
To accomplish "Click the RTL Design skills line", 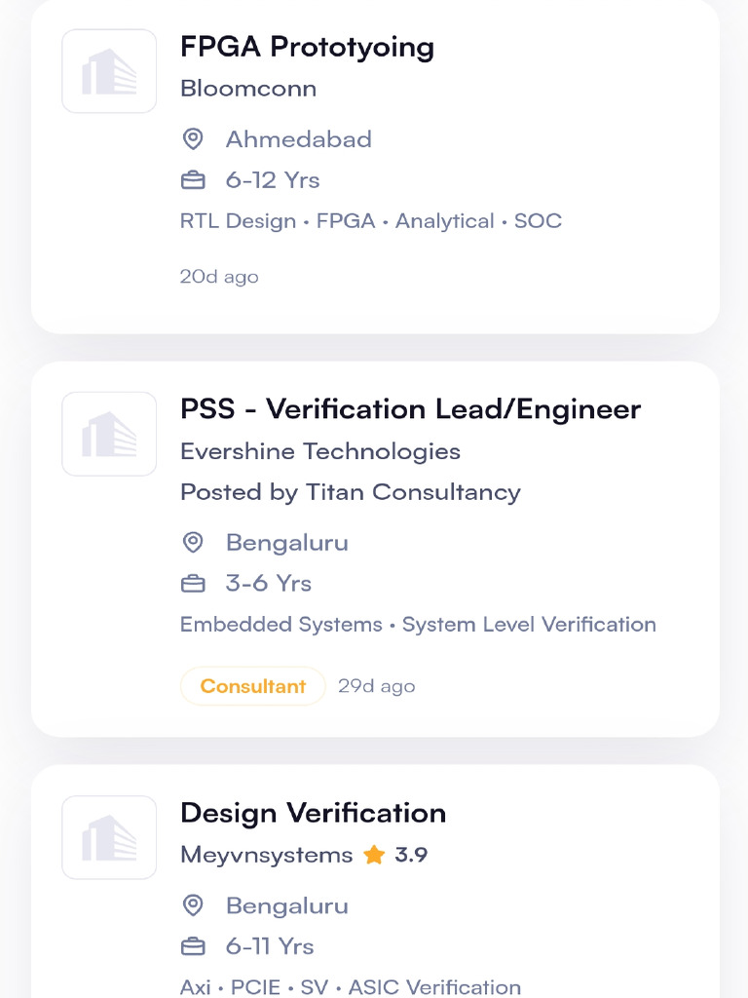I will 370,221.
